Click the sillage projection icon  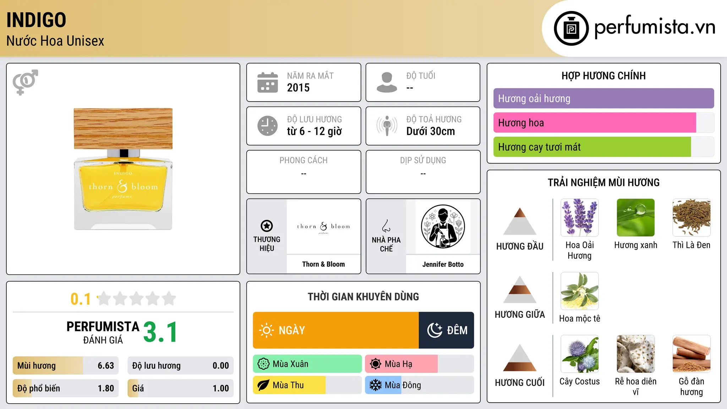coord(387,126)
